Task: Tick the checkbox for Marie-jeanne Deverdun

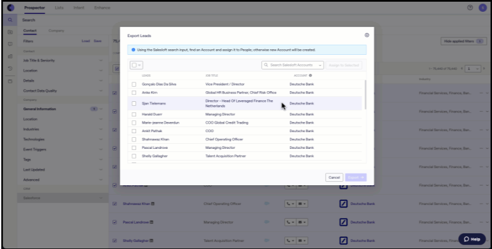Action: (x=134, y=123)
